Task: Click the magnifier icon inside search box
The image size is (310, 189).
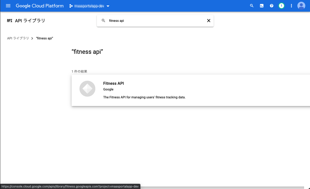Action: click(x=103, y=21)
